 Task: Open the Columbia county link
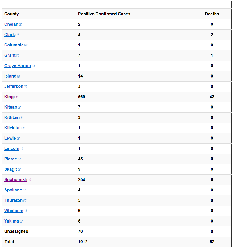14,45
